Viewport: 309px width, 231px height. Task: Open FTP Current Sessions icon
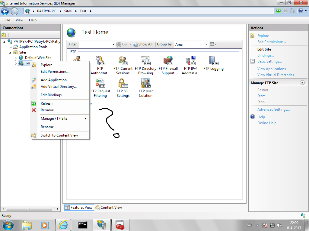[123, 65]
